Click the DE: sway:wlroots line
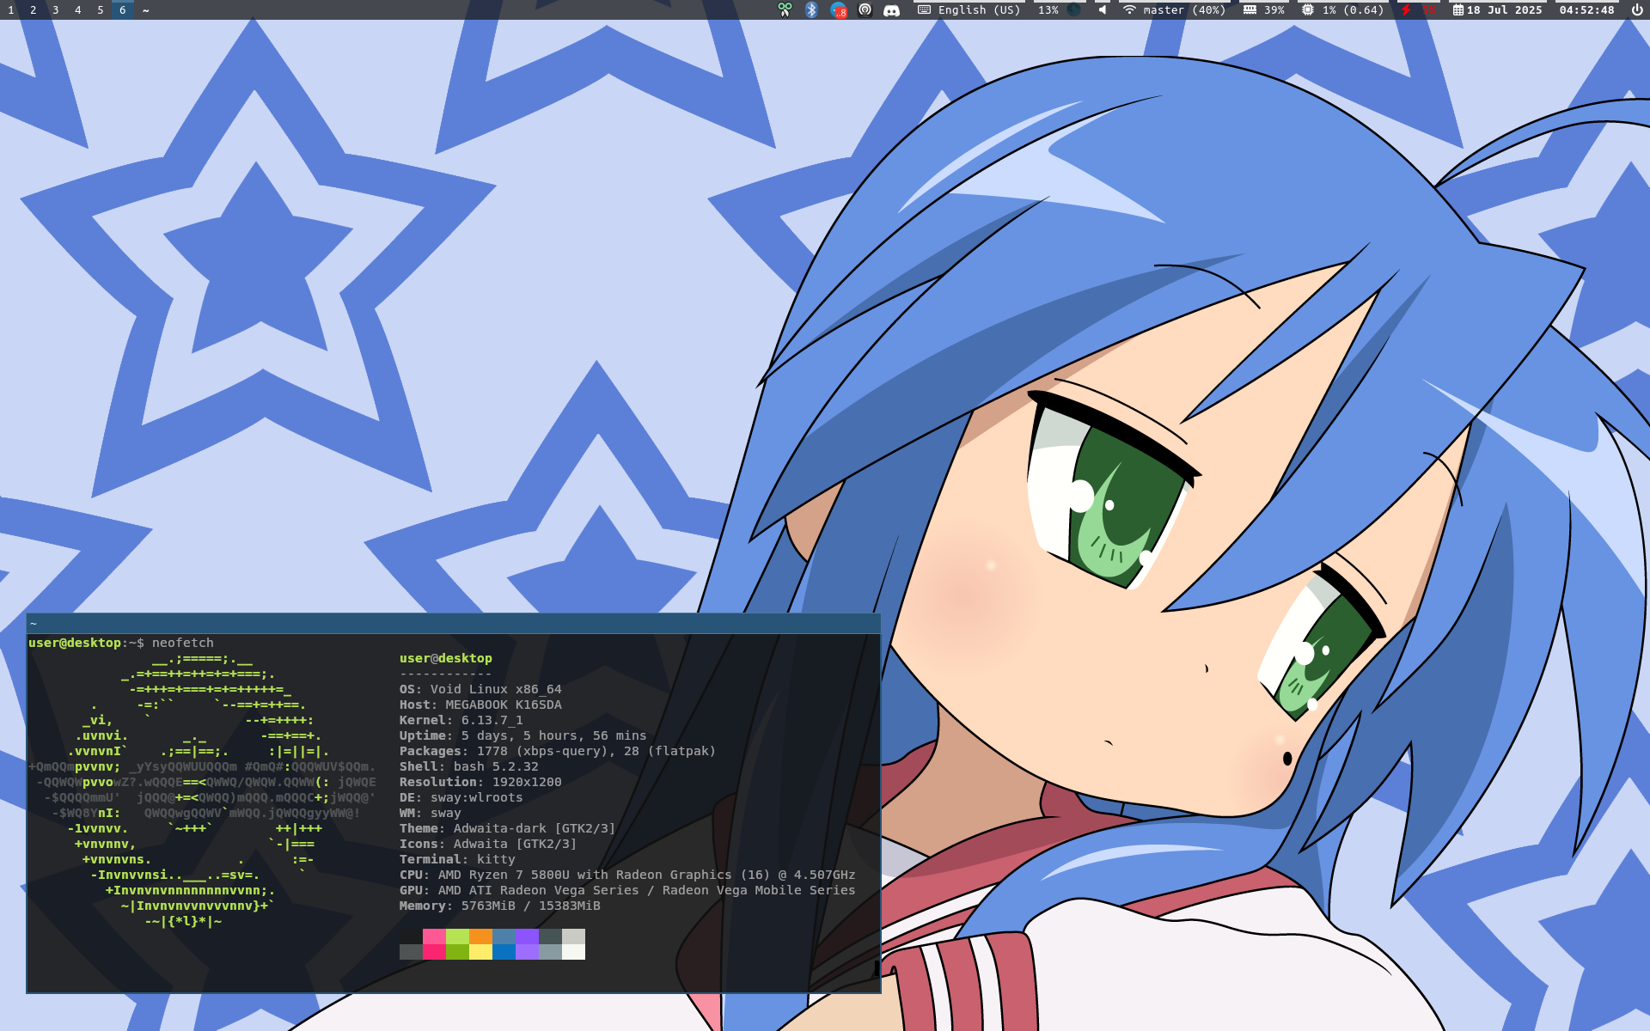 pos(461,797)
